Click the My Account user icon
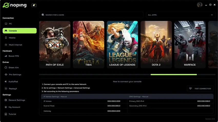Viewport: 218px width, 122px height. pyautogui.click(x=6, y=107)
